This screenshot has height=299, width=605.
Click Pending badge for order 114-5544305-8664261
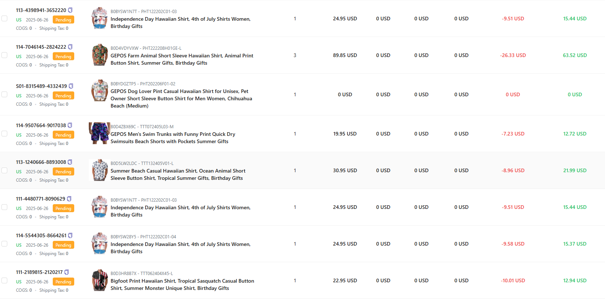pos(63,245)
